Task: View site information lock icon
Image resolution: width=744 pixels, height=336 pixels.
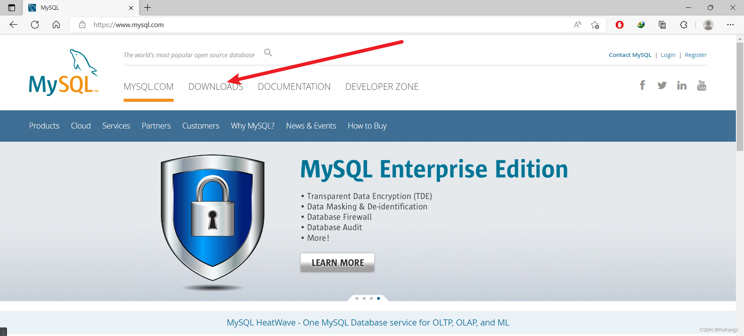Action: [x=82, y=25]
